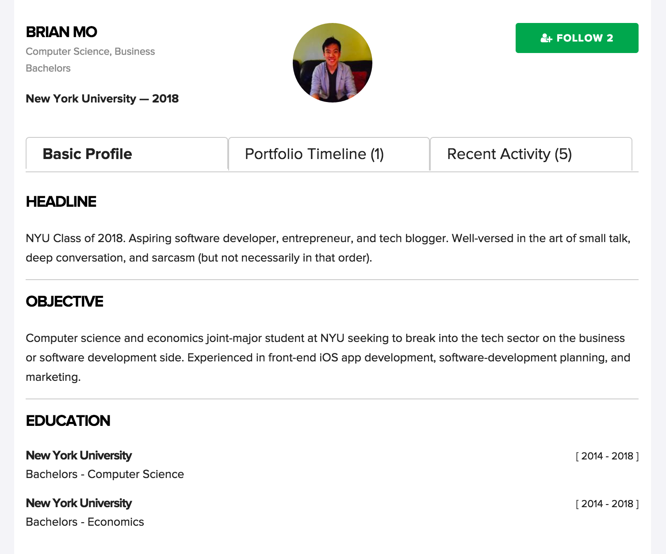Image resolution: width=666 pixels, height=554 pixels.
Task: Click the headline paragraph starting "NYU Class of 2018"
Action: click(327, 248)
